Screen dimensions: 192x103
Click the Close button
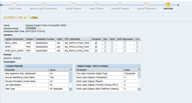coord(34,17)
